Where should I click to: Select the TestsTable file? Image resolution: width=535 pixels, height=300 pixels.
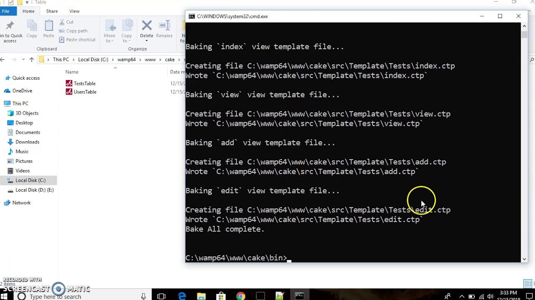81,83
